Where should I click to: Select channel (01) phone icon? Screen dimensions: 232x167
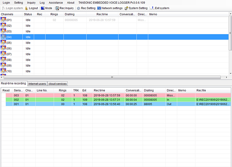[3, 20]
